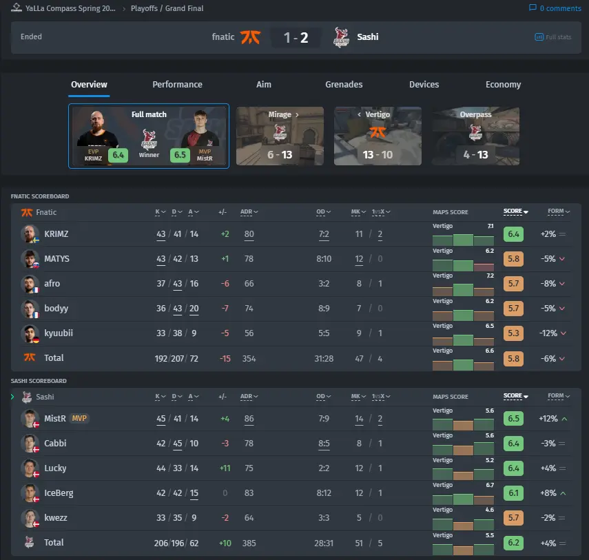Click the Sashi logo in the scoreboard header
The width and height of the screenshot is (589, 560).
(x=27, y=397)
